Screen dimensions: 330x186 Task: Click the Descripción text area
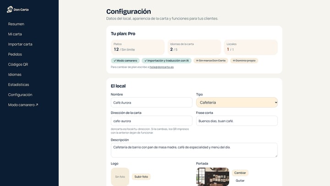(x=194, y=150)
